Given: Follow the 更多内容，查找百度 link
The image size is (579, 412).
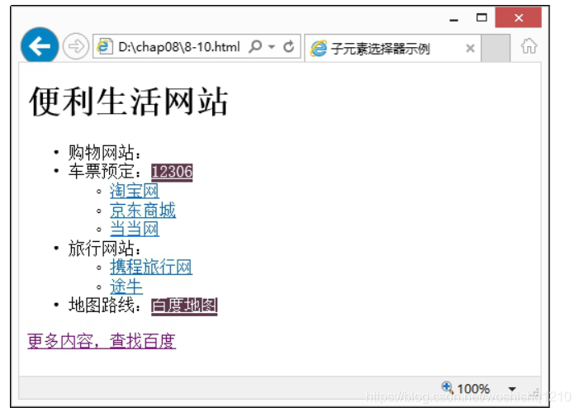Looking at the screenshot, I should pyautogui.click(x=102, y=341).
